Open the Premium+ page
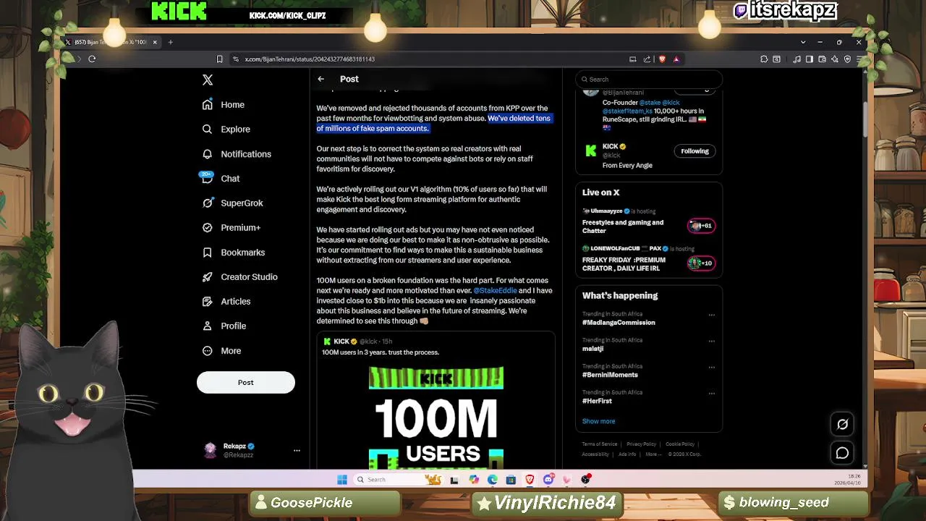The height and width of the screenshot is (521, 926). point(240,228)
